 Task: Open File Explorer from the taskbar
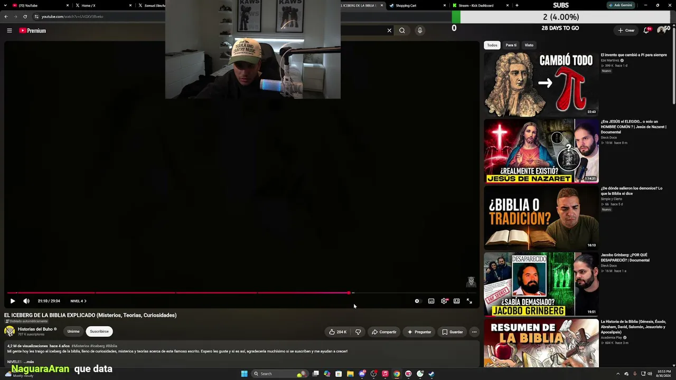pyautogui.click(x=350, y=374)
